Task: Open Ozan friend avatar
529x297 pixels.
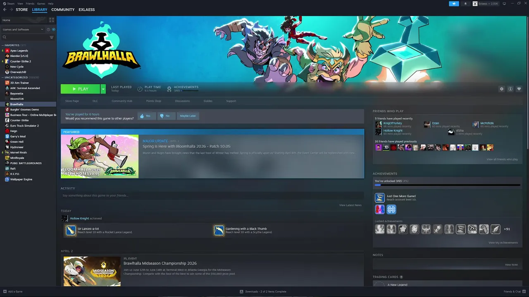Action: tap(427, 125)
